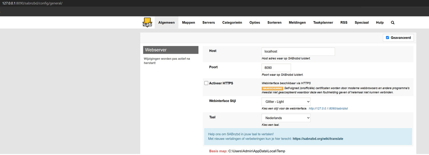Go to the Servers tab
Viewport: 429px width, 155px height.
pos(209,22)
